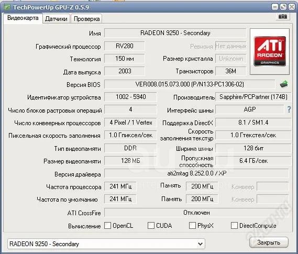Click empty Конвеер field in Частота процессора row
298x254 pixels.
click(x=273, y=186)
